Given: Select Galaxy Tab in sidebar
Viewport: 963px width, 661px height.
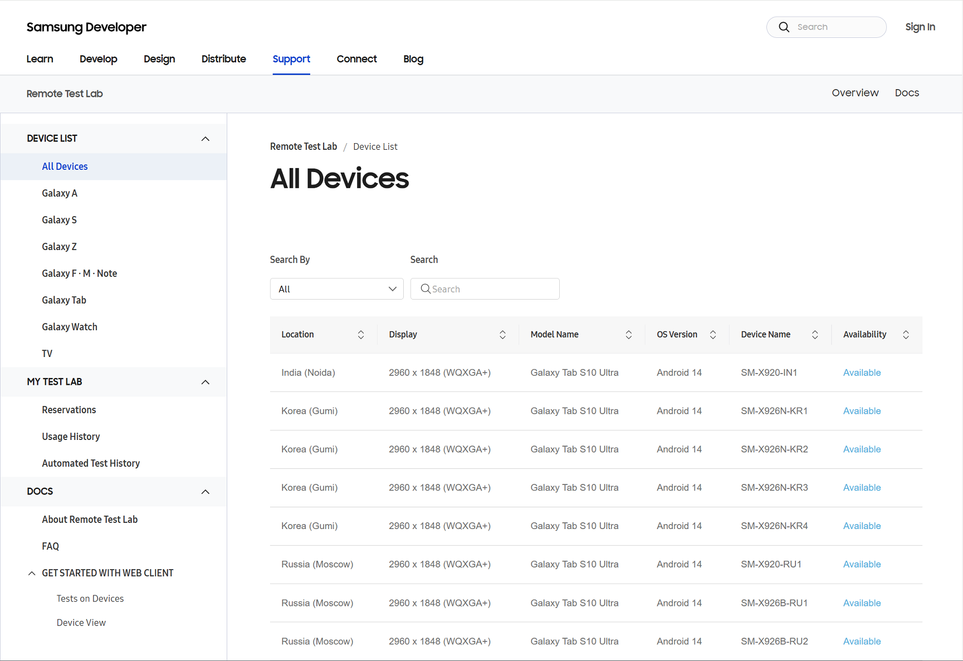Looking at the screenshot, I should [64, 300].
